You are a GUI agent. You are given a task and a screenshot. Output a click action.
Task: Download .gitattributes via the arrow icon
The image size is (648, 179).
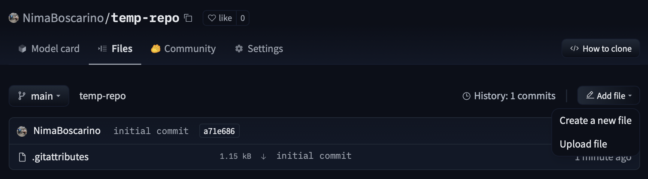[264, 157]
